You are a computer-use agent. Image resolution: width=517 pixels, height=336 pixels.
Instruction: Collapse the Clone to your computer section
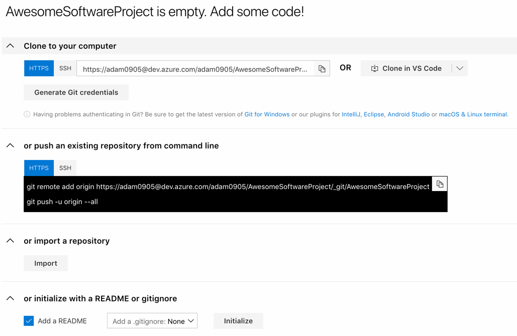10,45
